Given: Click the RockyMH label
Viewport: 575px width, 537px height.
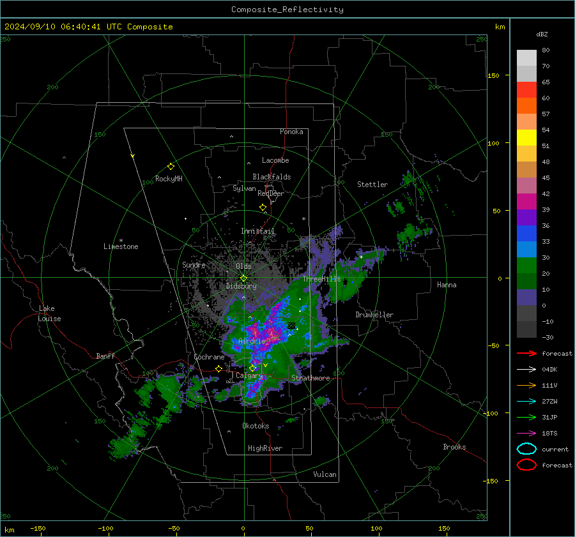Looking at the screenshot, I should coord(169,179).
